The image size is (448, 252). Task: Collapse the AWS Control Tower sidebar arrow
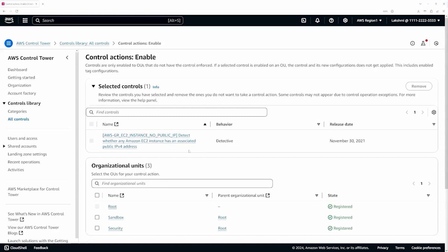coord(67,57)
